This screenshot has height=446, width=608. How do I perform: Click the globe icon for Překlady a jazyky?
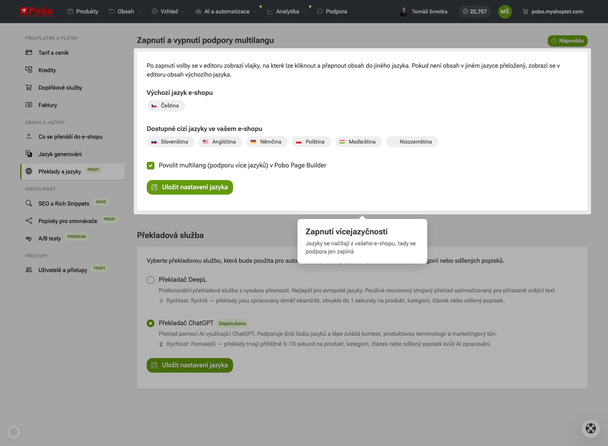pos(29,171)
